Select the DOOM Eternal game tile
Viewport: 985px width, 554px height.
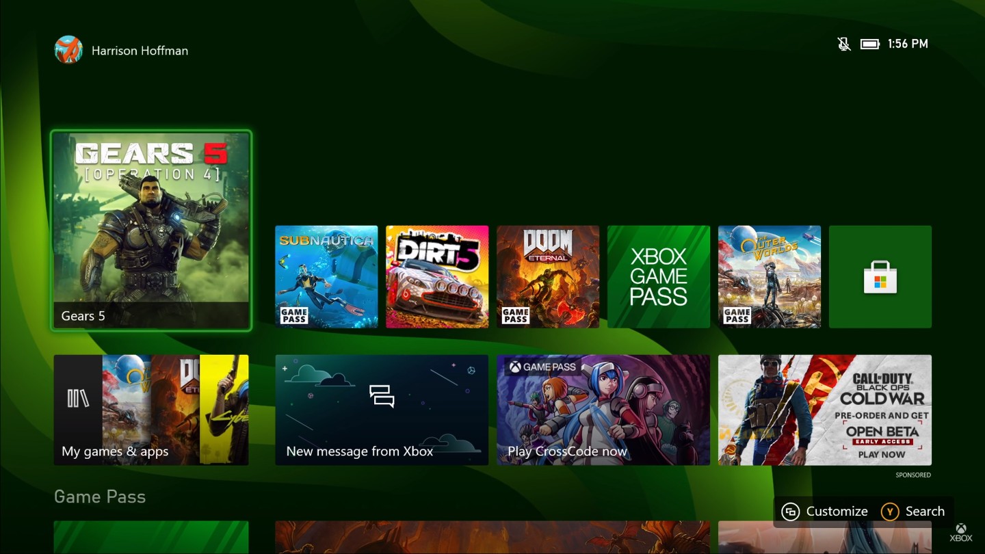point(548,277)
